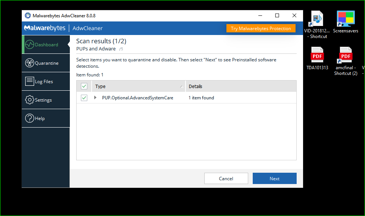Click the Log Files document icon

pyautogui.click(x=30, y=81)
